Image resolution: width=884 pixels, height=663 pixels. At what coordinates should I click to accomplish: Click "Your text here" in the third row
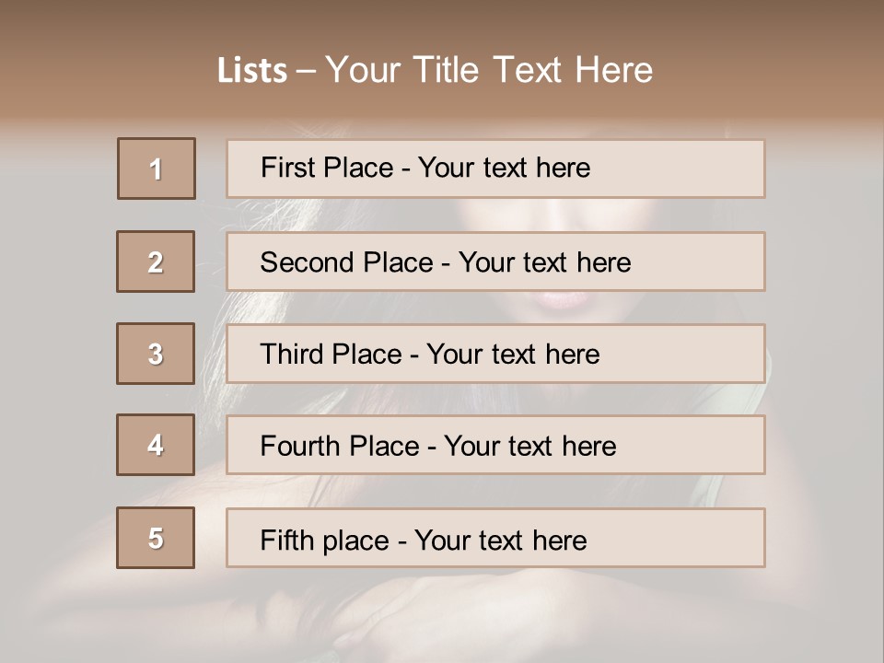(x=513, y=355)
